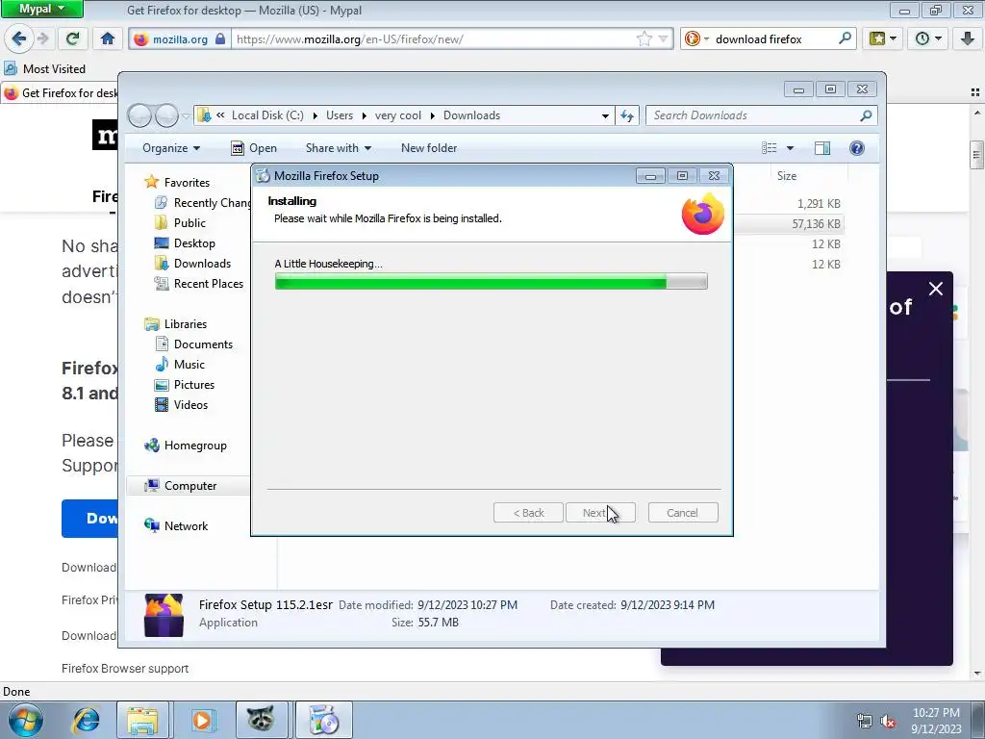Image resolution: width=985 pixels, height=739 pixels.
Task: Open the Windows Start menu
Action: point(25,720)
